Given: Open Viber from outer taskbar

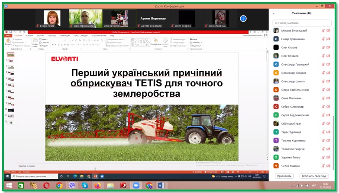Looking at the screenshot, I should point(72,185).
